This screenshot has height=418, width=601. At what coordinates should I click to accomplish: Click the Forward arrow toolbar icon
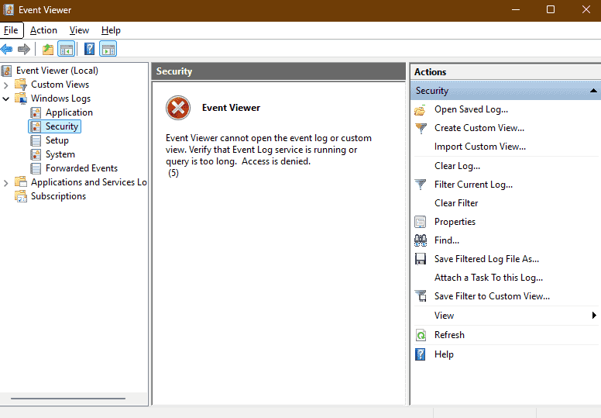coord(24,49)
